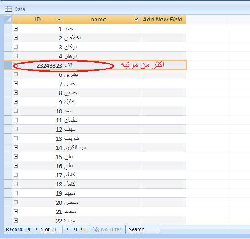Click the row selector for record 5
Screen dimensions: 250x239
pos(8,65)
